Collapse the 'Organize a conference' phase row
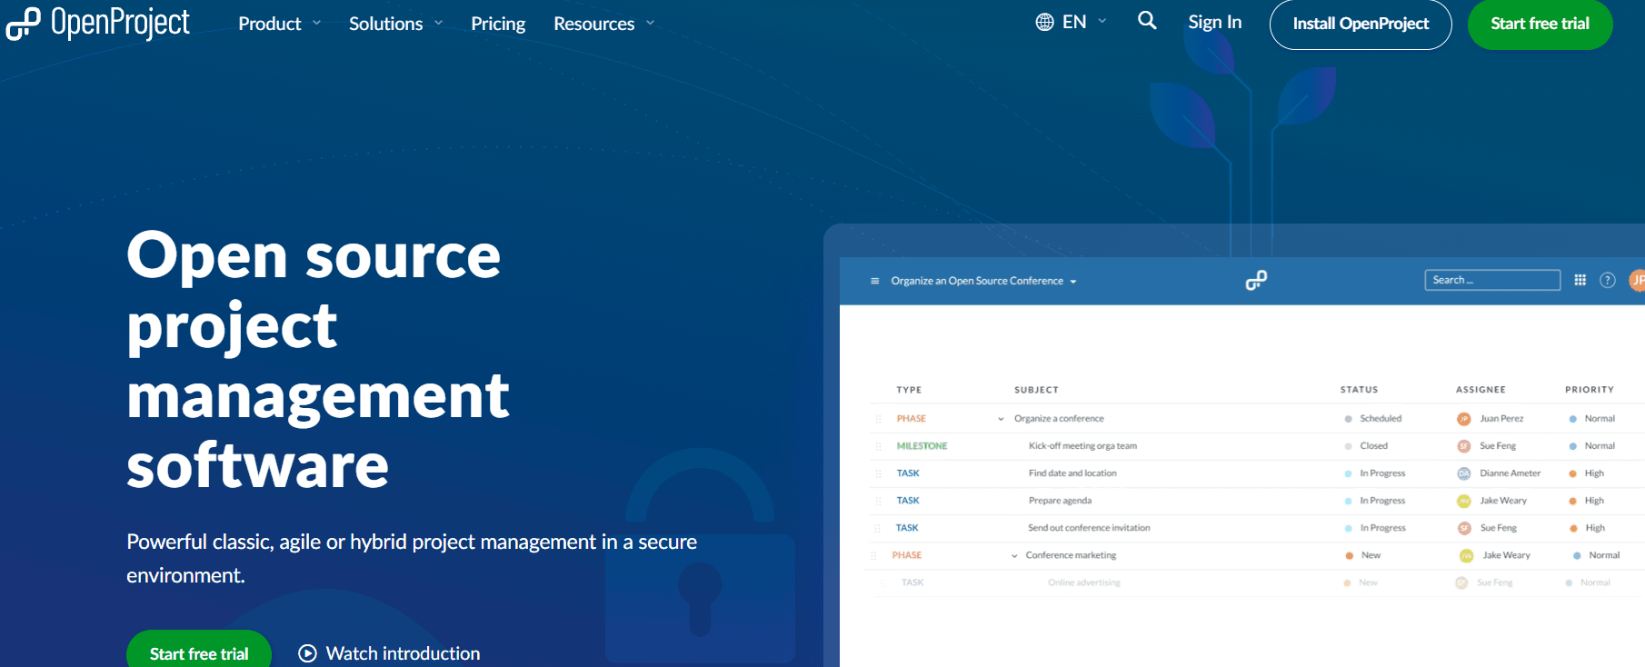The image size is (1645, 667). click(x=1001, y=419)
